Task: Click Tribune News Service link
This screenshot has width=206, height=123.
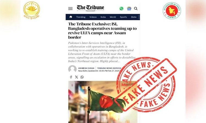Action: point(109,68)
